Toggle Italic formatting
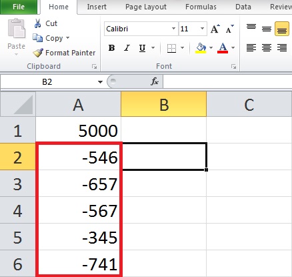 [x=127, y=48]
